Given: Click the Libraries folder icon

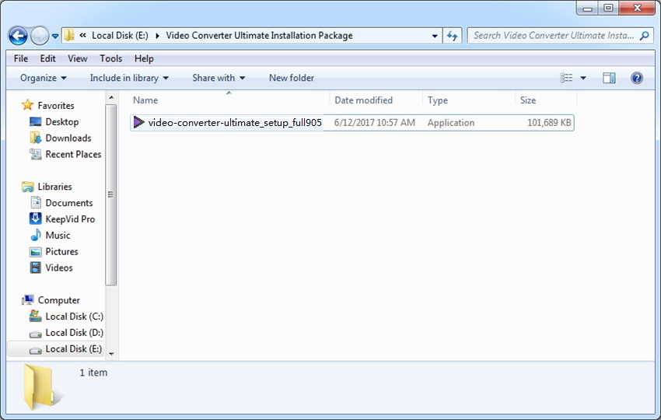Looking at the screenshot, I should pos(28,187).
